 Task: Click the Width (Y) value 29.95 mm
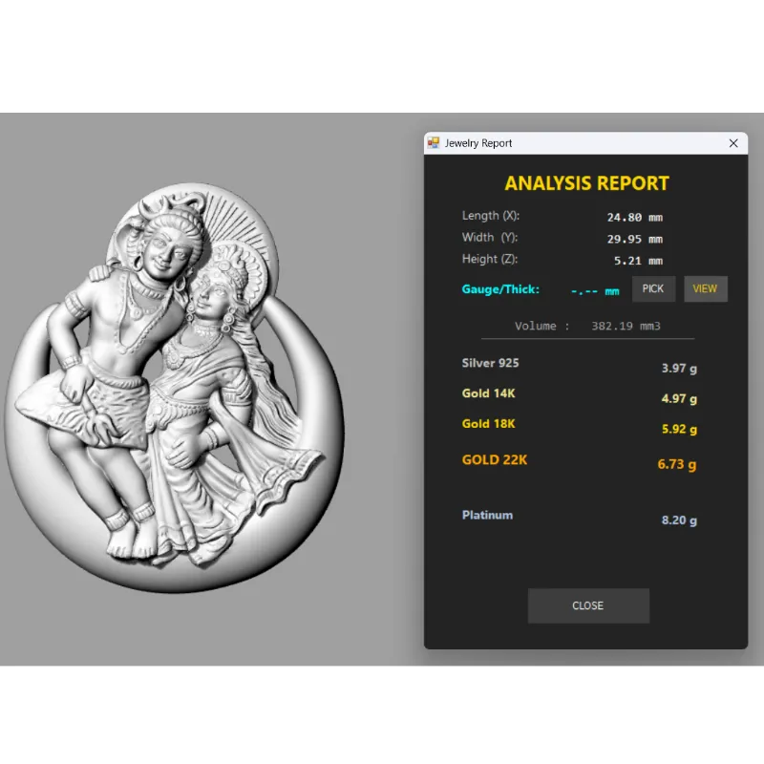(634, 239)
